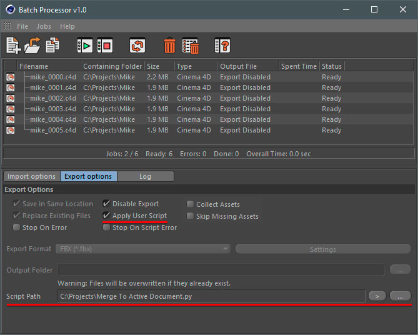Maximize the Batch Processor window
This screenshot has height=335, width=418.
point(374,9)
